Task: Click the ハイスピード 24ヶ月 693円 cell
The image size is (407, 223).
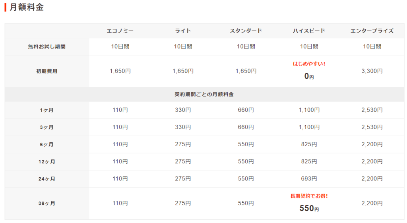Action: point(309,178)
